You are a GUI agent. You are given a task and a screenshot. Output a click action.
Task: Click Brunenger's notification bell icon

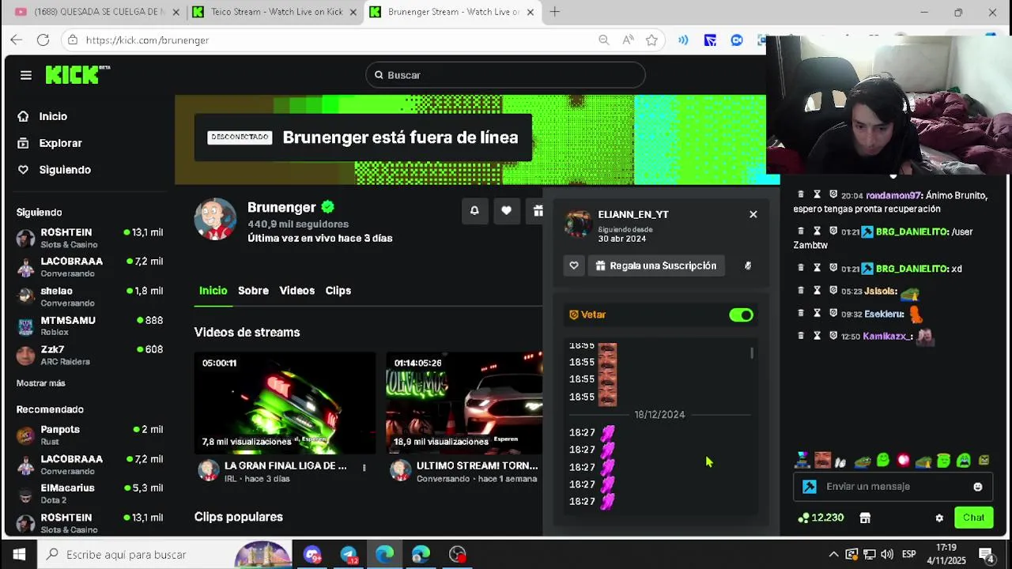[x=474, y=210]
